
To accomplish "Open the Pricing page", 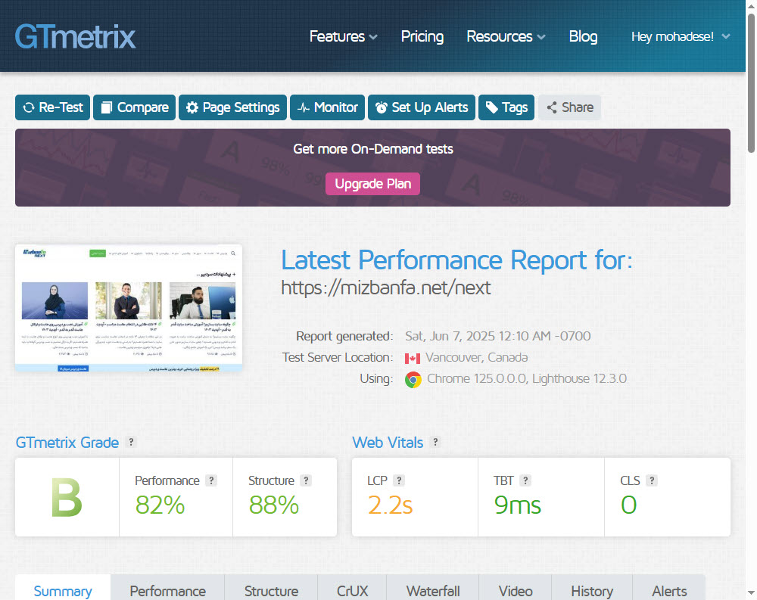I will [x=422, y=36].
